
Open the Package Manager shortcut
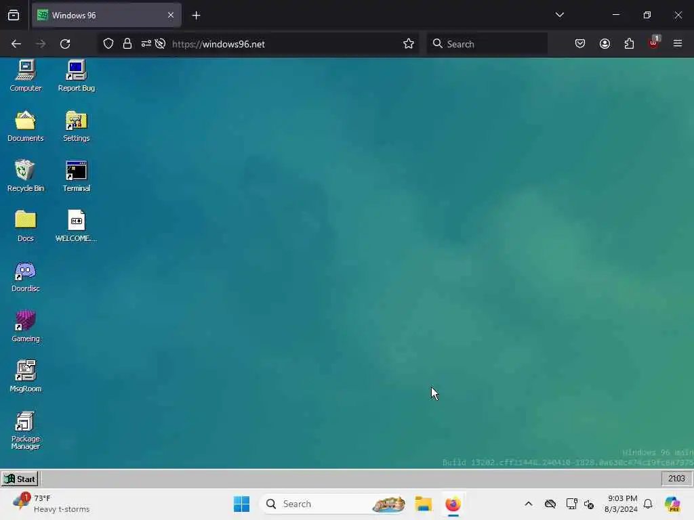[25, 431]
